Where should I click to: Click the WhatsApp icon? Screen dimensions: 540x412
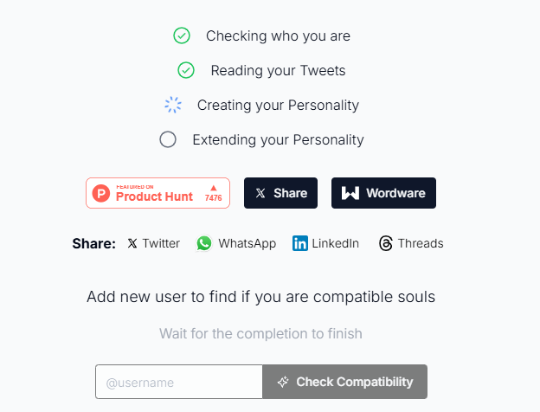click(204, 243)
